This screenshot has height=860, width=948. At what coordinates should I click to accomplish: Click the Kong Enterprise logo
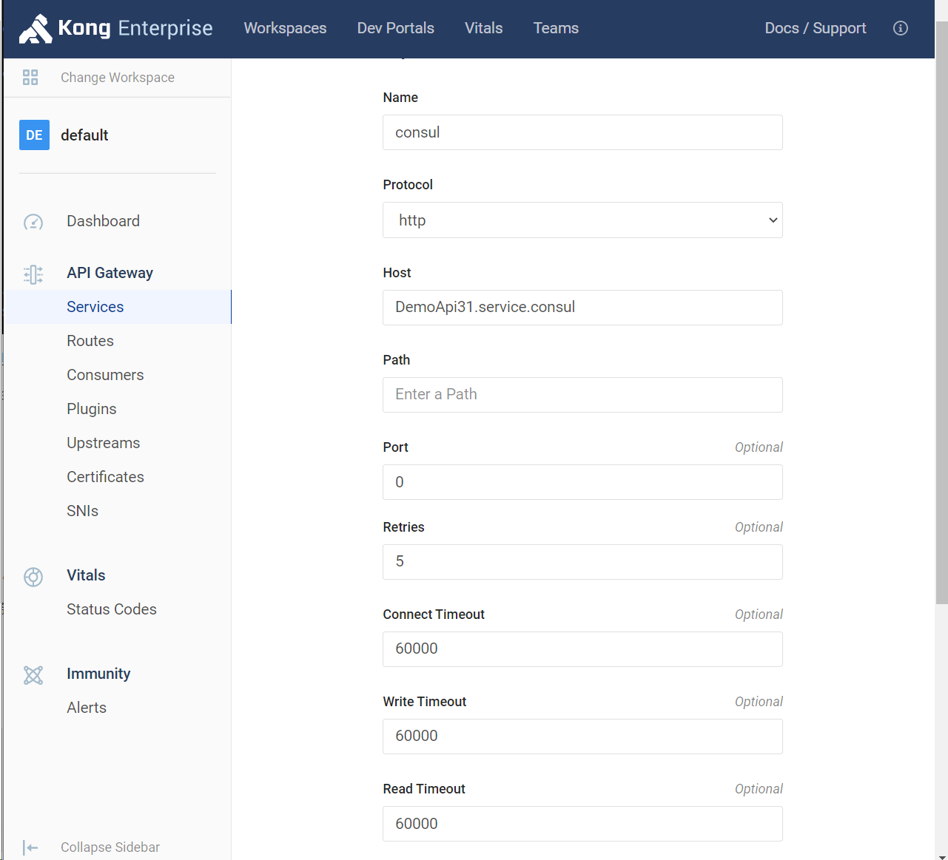116,28
